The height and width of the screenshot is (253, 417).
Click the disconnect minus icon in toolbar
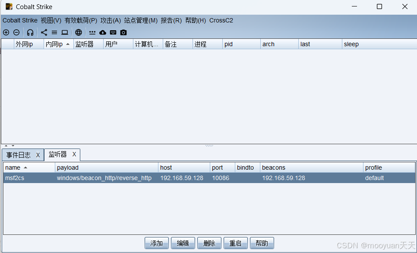[16, 32]
